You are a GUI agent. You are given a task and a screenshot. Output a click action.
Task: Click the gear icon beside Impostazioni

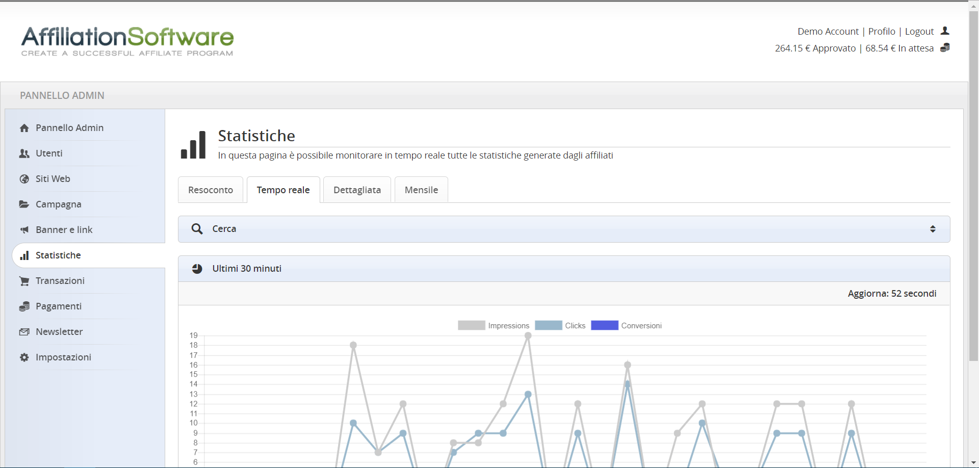[24, 357]
